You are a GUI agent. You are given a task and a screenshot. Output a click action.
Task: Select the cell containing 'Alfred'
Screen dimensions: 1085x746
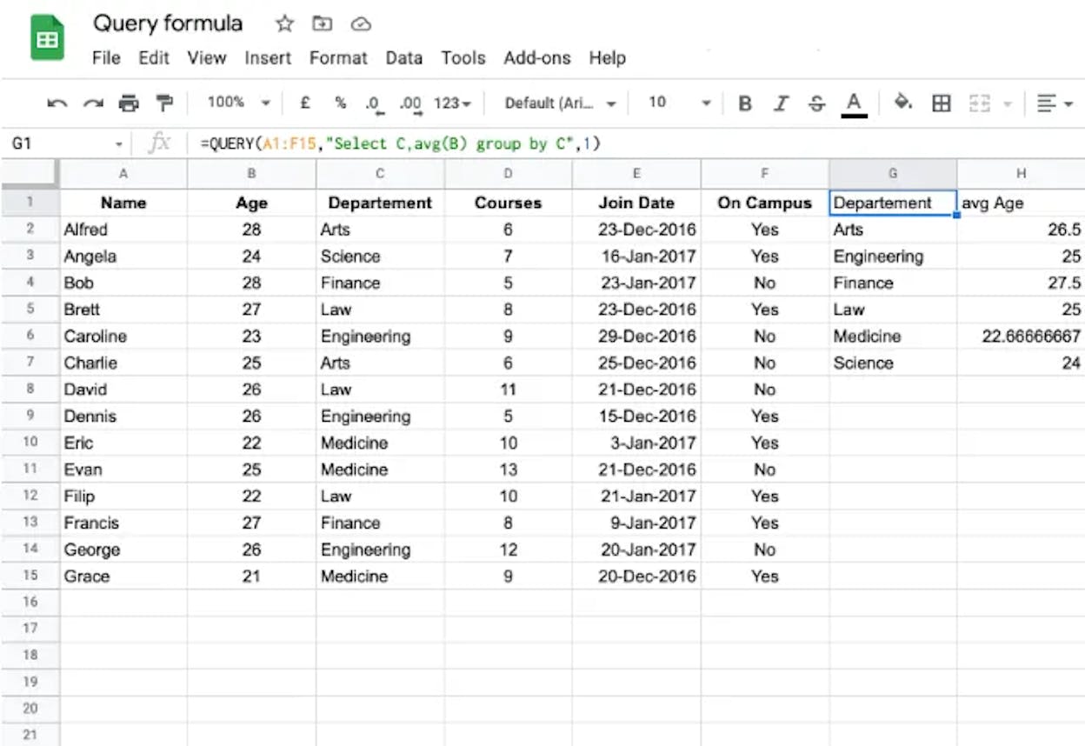(x=123, y=230)
